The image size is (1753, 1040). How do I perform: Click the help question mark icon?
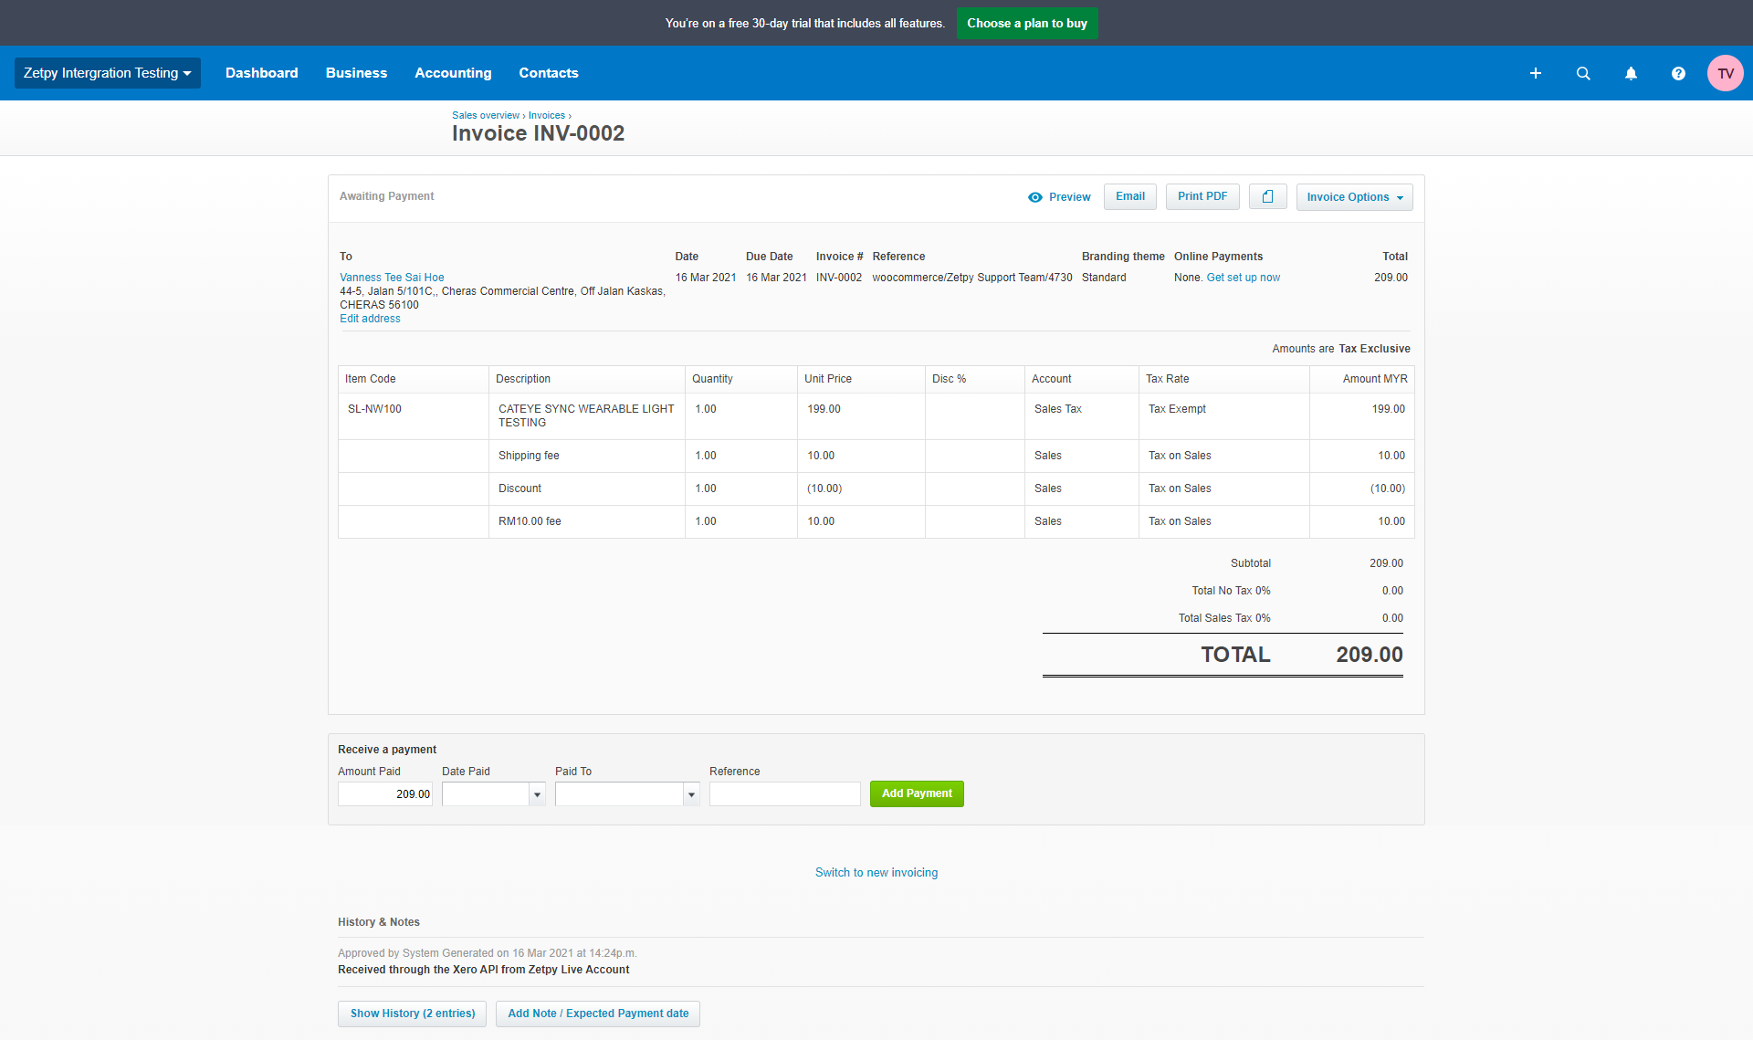(1678, 73)
